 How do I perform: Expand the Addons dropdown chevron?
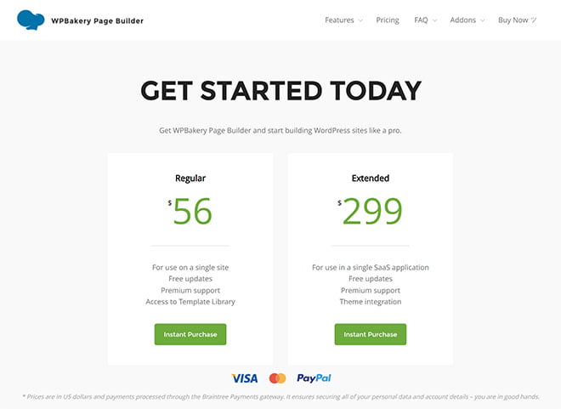pos(482,20)
